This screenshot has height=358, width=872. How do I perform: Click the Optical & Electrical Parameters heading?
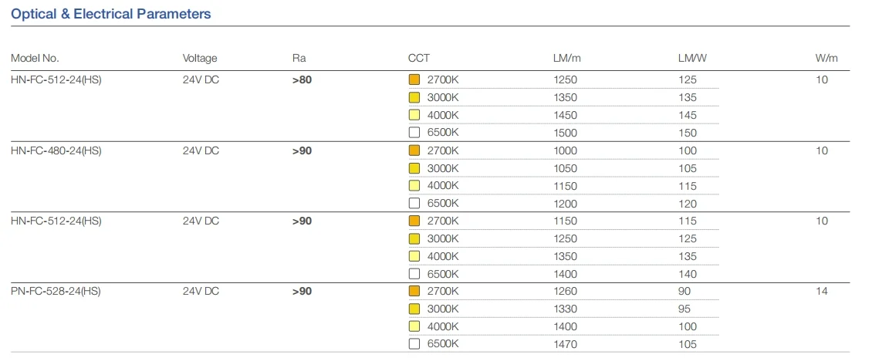tap(110, 14)
